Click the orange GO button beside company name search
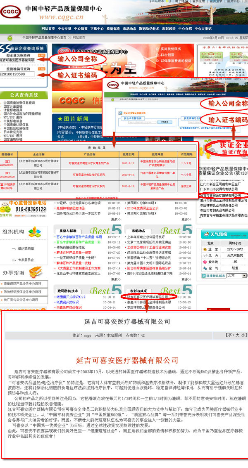The width and height of the screenshot is (248, 468). click(x=41, y=55)
